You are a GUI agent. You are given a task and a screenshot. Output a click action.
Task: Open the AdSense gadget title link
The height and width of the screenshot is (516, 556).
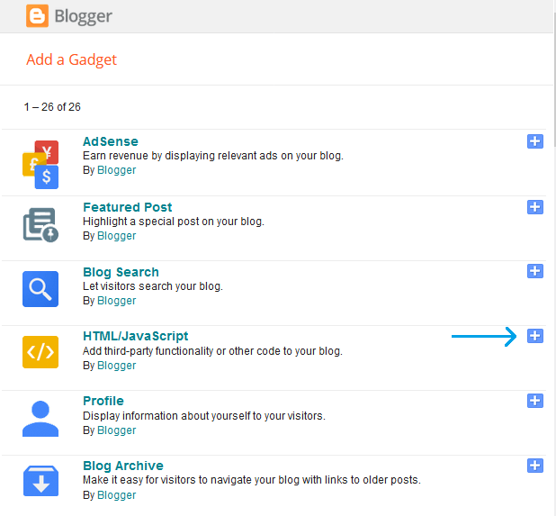pos(111,141)
